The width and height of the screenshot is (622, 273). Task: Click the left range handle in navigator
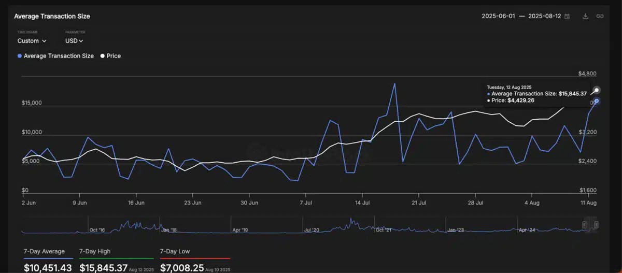(x=585, y=224)
